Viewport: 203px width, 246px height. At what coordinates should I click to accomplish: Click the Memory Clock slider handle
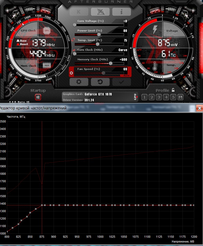pos(110,64)
